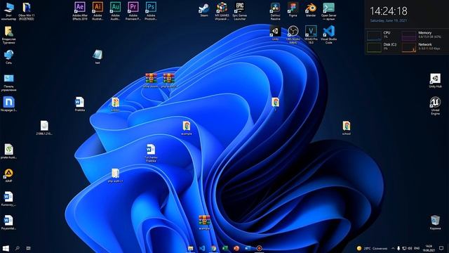This screenshot has width=449, height=253.
Task: Open the Windows Start menu
Action: pyautogui.click(x=6, y=248)
